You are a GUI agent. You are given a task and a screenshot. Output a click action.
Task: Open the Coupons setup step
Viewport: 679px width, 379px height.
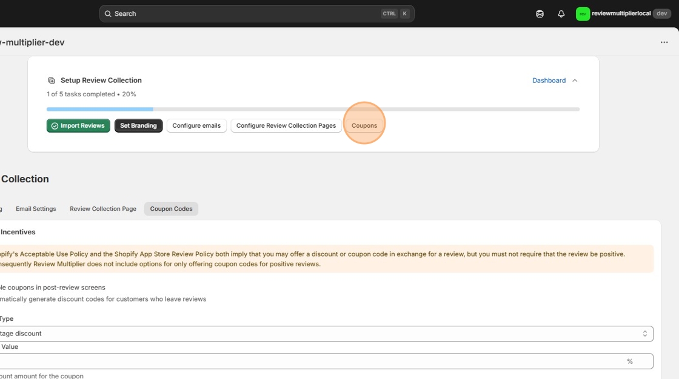(364, 125)
